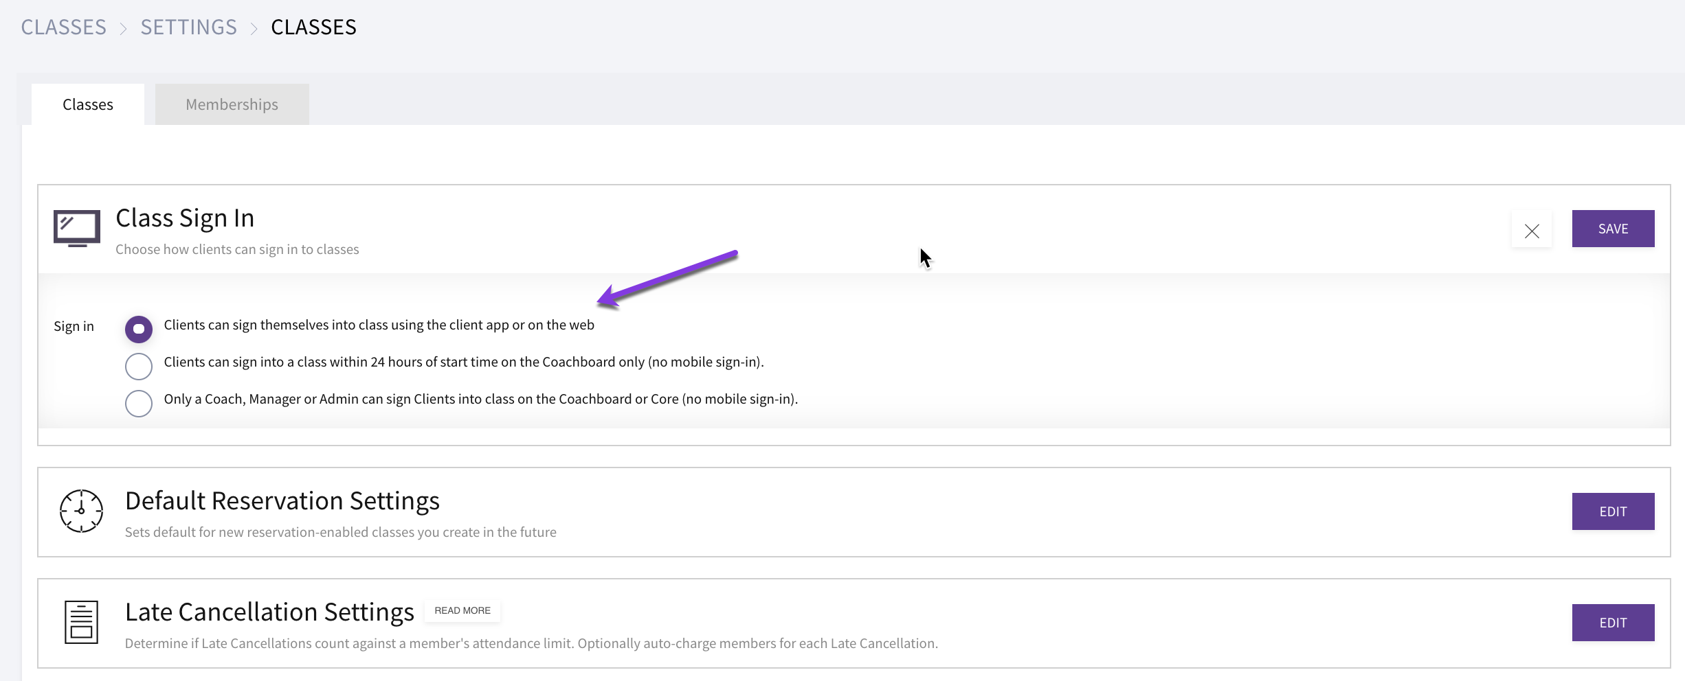The height and width of the screenshot is (681, 1685).
Task: Select Only Coach, Manager or Admin radio
Action: (x=139, y=404)
